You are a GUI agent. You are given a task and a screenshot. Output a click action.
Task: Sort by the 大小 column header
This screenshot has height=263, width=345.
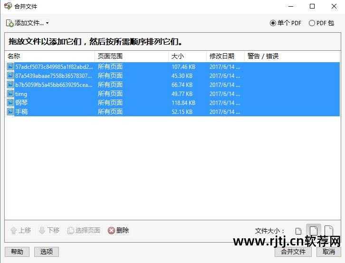(187, 56)
